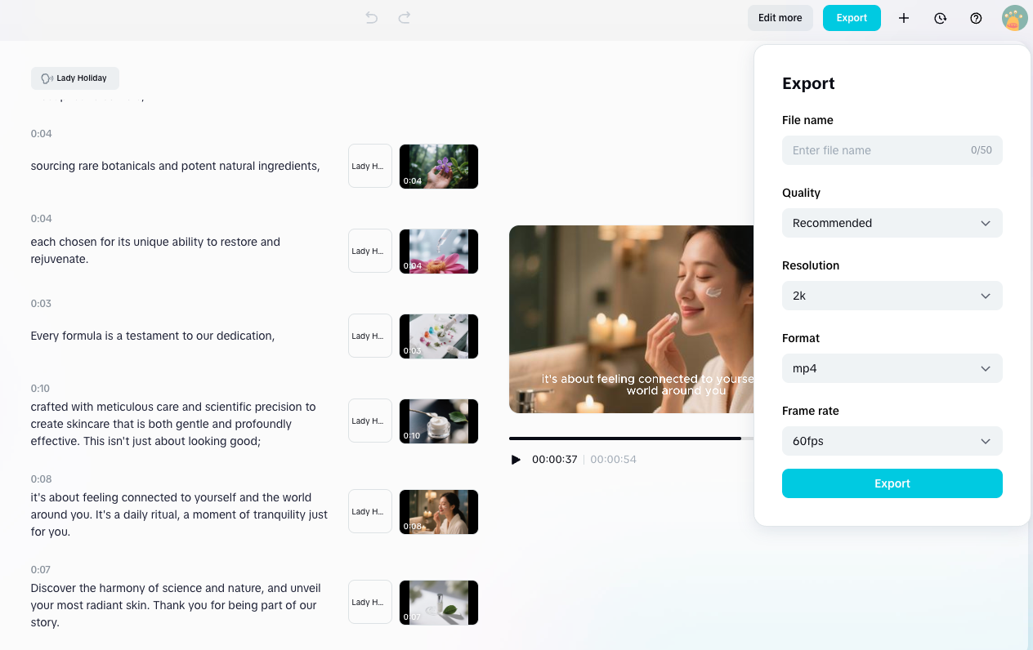The image size is (1033, 650).
Task: Open the user profile avatar
Action: pos(1014,18)
